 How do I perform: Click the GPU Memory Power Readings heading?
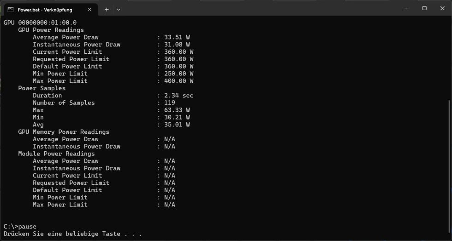coord(64,132)
